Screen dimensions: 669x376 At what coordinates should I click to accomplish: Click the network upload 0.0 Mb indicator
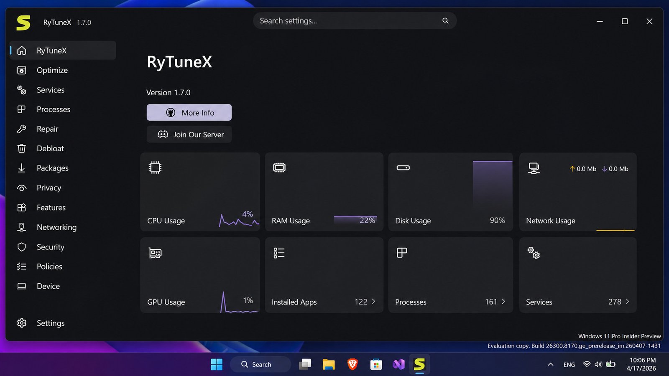pos(583,169)
